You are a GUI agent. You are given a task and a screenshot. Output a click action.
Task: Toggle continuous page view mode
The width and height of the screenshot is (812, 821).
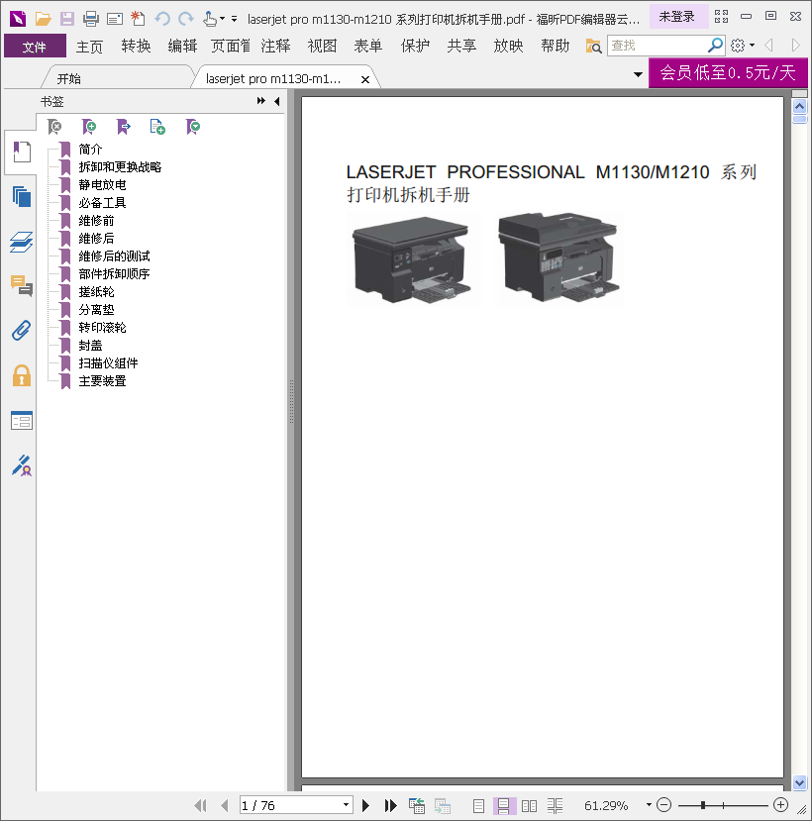504,806
